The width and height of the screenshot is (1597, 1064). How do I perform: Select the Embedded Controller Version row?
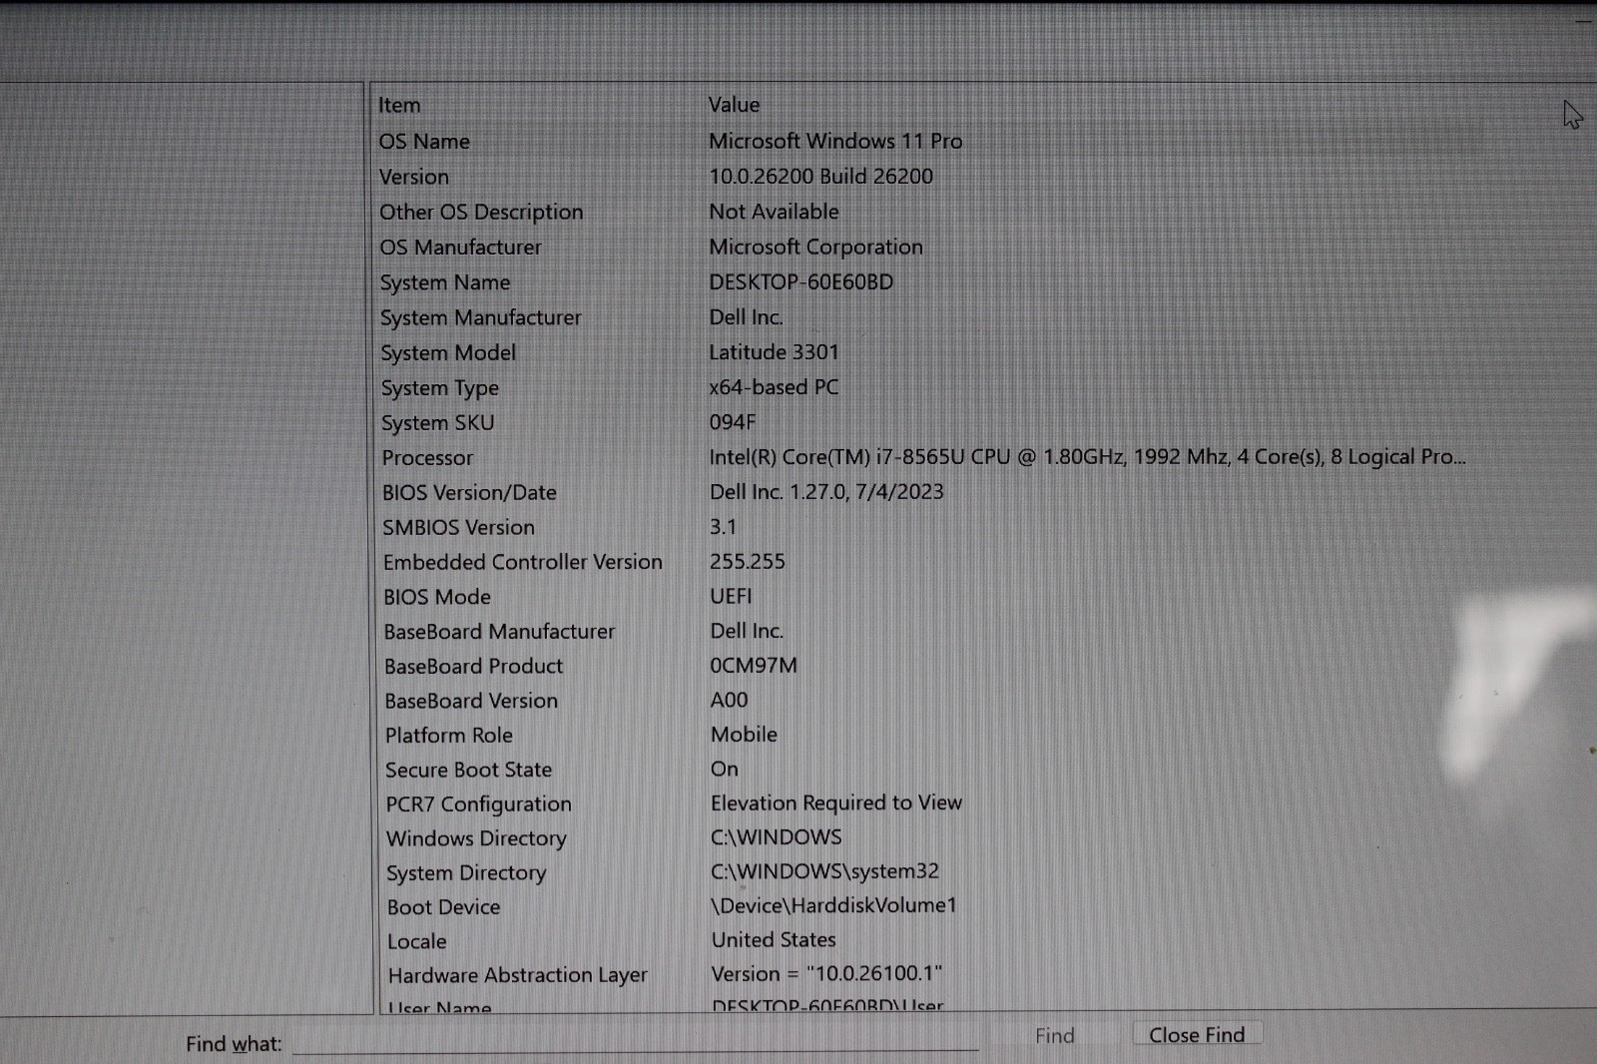point(522,562)
